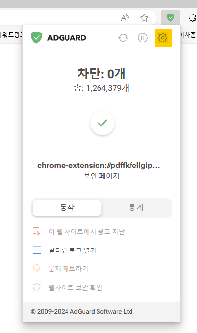Click 이 웹 사이트에서 광고 차단

pos(87,231)
